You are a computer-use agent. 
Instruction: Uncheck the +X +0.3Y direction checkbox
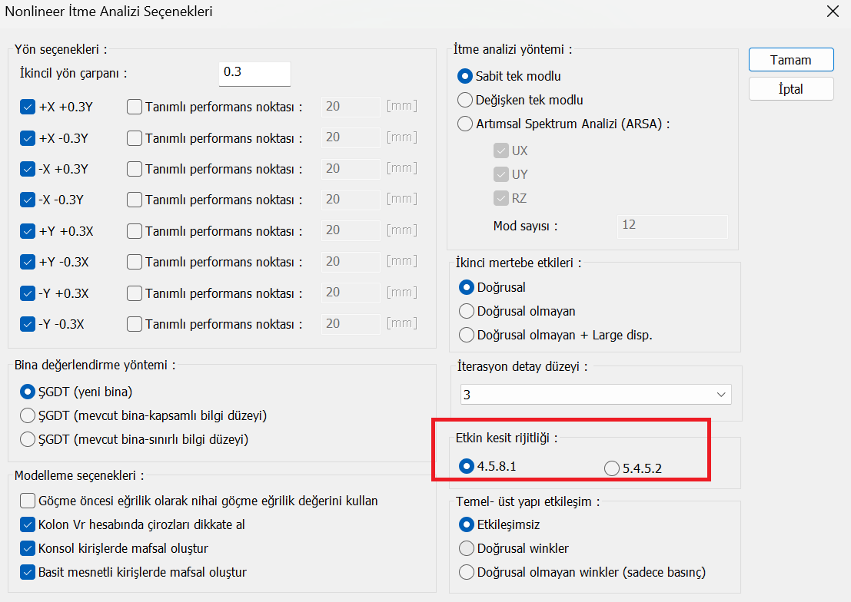[27, 107]
